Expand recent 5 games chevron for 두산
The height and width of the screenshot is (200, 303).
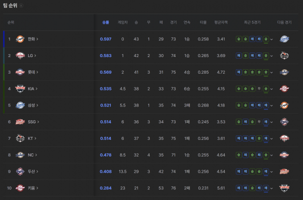272,172
